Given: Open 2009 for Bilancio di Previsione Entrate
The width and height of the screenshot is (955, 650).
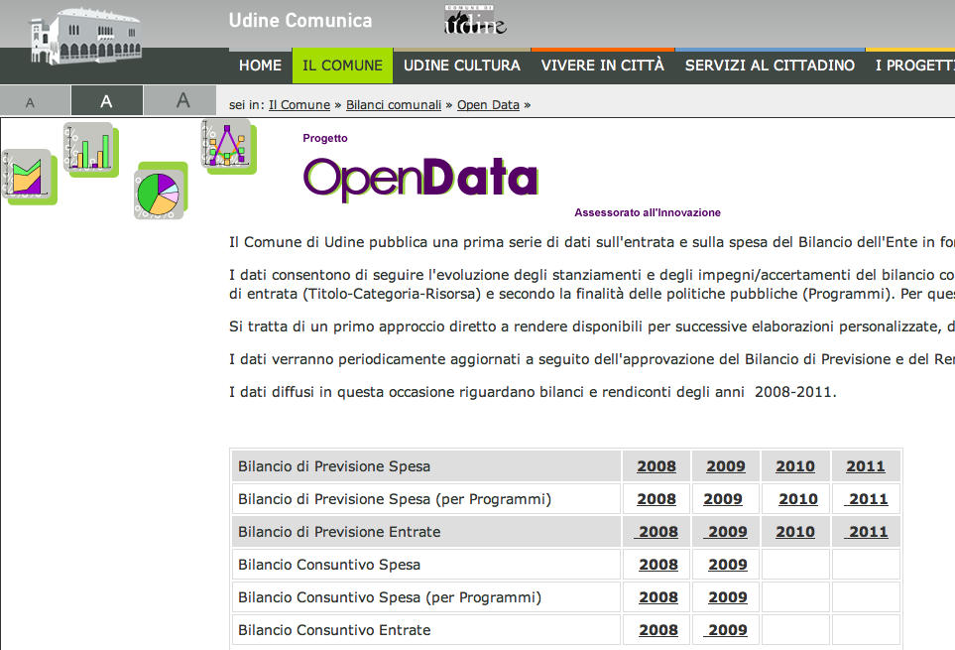Looking at the screenshot, I should tap(726, 532).
